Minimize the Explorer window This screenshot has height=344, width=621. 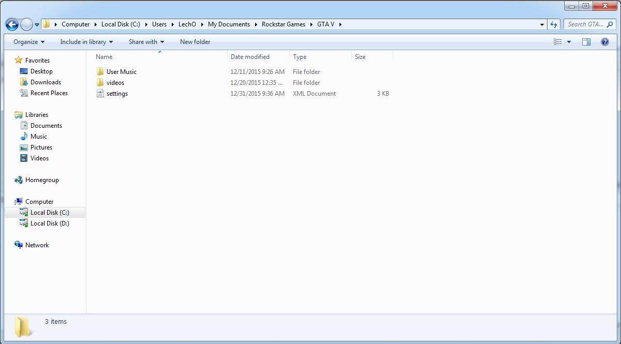[571, 6]
